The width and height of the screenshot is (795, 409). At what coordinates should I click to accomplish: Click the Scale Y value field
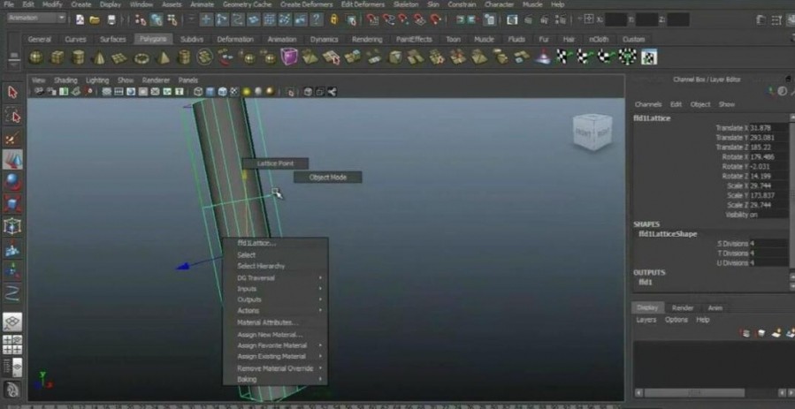[768, 195]
